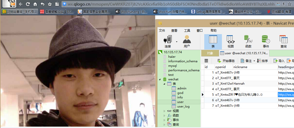The width and height of the screenshot is (294, 128).
Task: Switch to the user @wechat tab
Action: point(244,53)
